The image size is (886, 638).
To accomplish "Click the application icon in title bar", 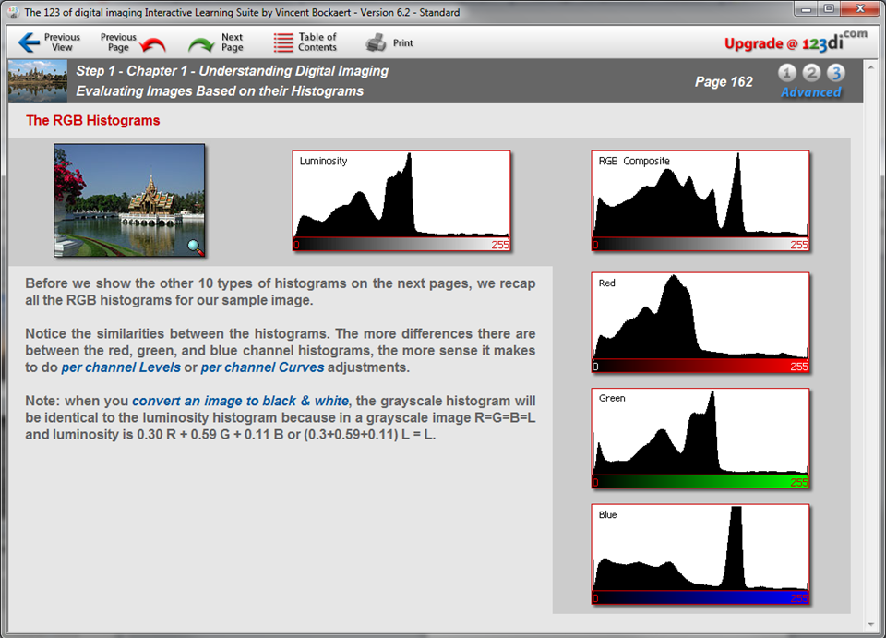I will (14, 12).
